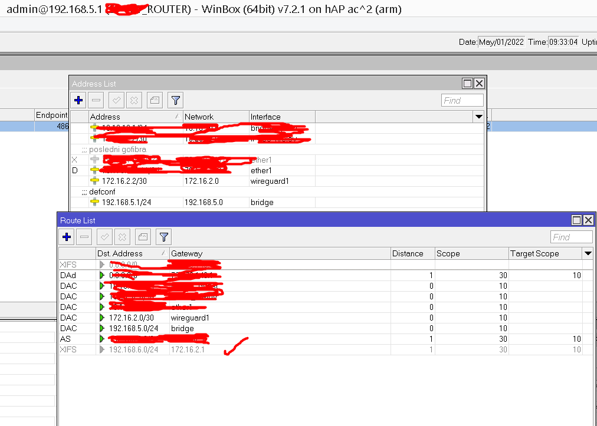Viewport: 597px width, 426px height.
Task: Focus Find box in Address List
Action: (462, 100)
